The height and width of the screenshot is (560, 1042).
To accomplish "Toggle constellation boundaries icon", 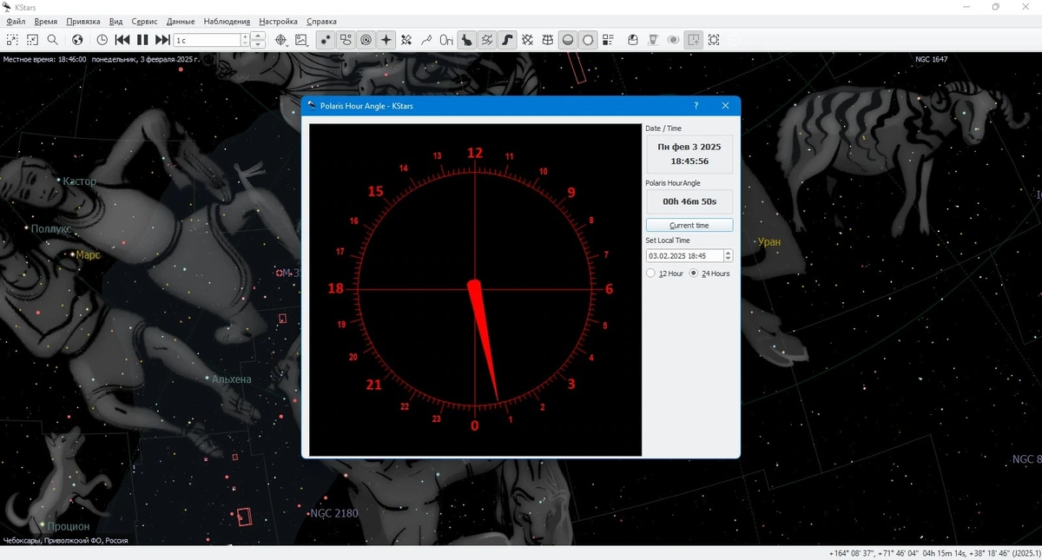I will 487,40.
